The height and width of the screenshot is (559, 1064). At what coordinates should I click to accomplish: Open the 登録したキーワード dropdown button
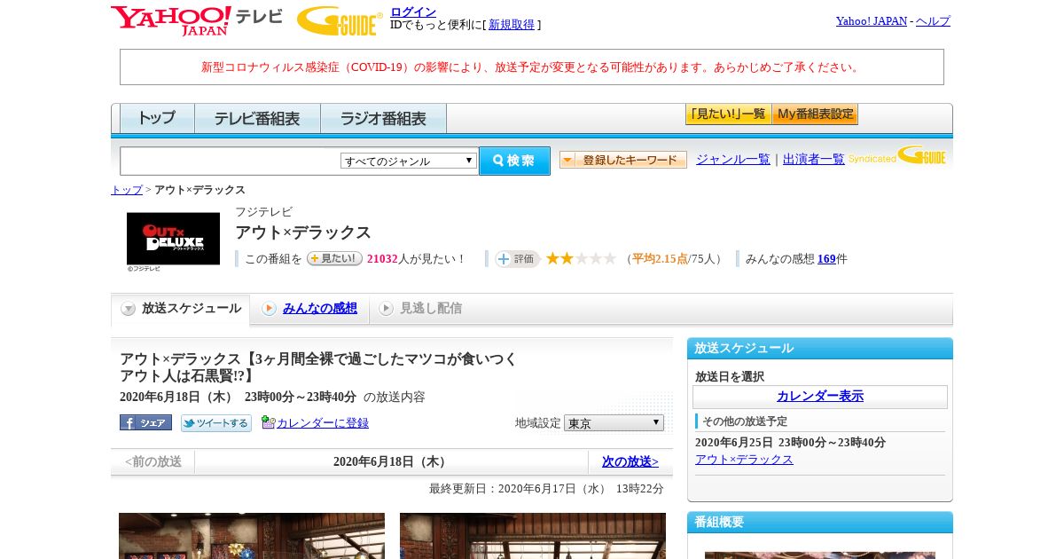click(623, 160)
